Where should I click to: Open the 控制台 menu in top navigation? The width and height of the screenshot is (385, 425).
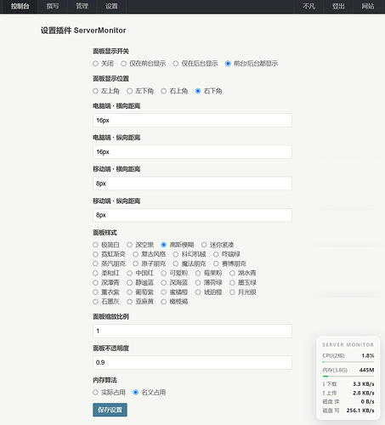(x=20, y=6)
